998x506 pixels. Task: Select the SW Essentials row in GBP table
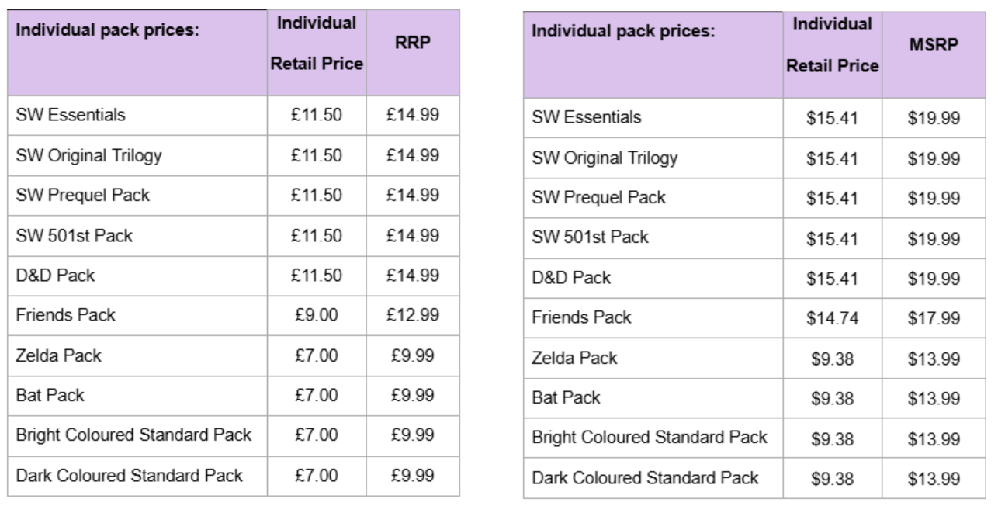pos(234,116)
